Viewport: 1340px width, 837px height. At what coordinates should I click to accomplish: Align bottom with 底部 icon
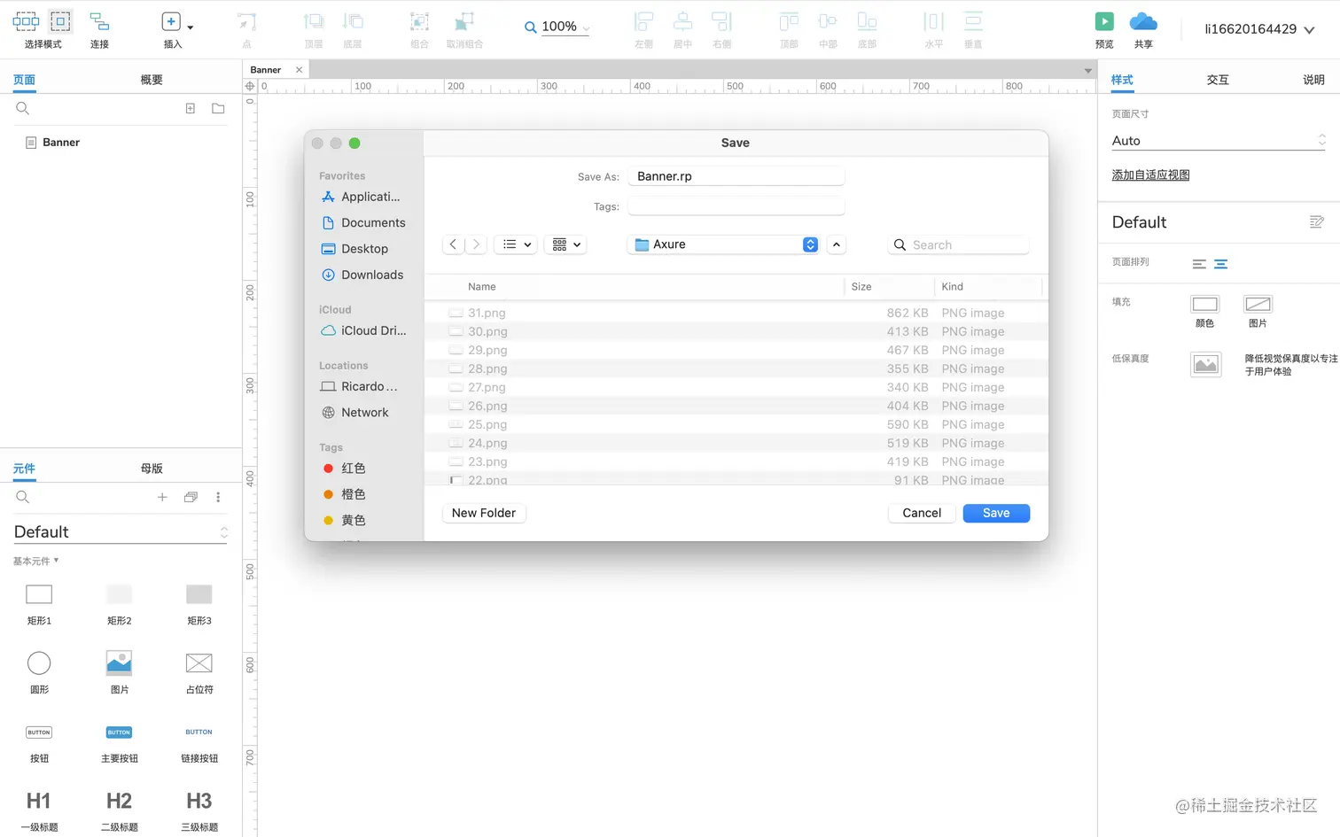(x=867, y=22)
